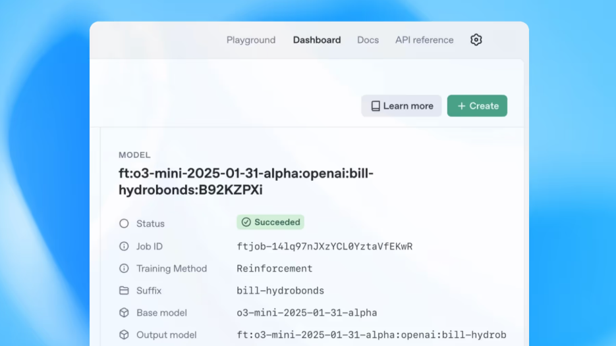The height and width of the screenshot is (346, 616).
Task: Click the Succeeded status badge
Action: pos(270,222)
